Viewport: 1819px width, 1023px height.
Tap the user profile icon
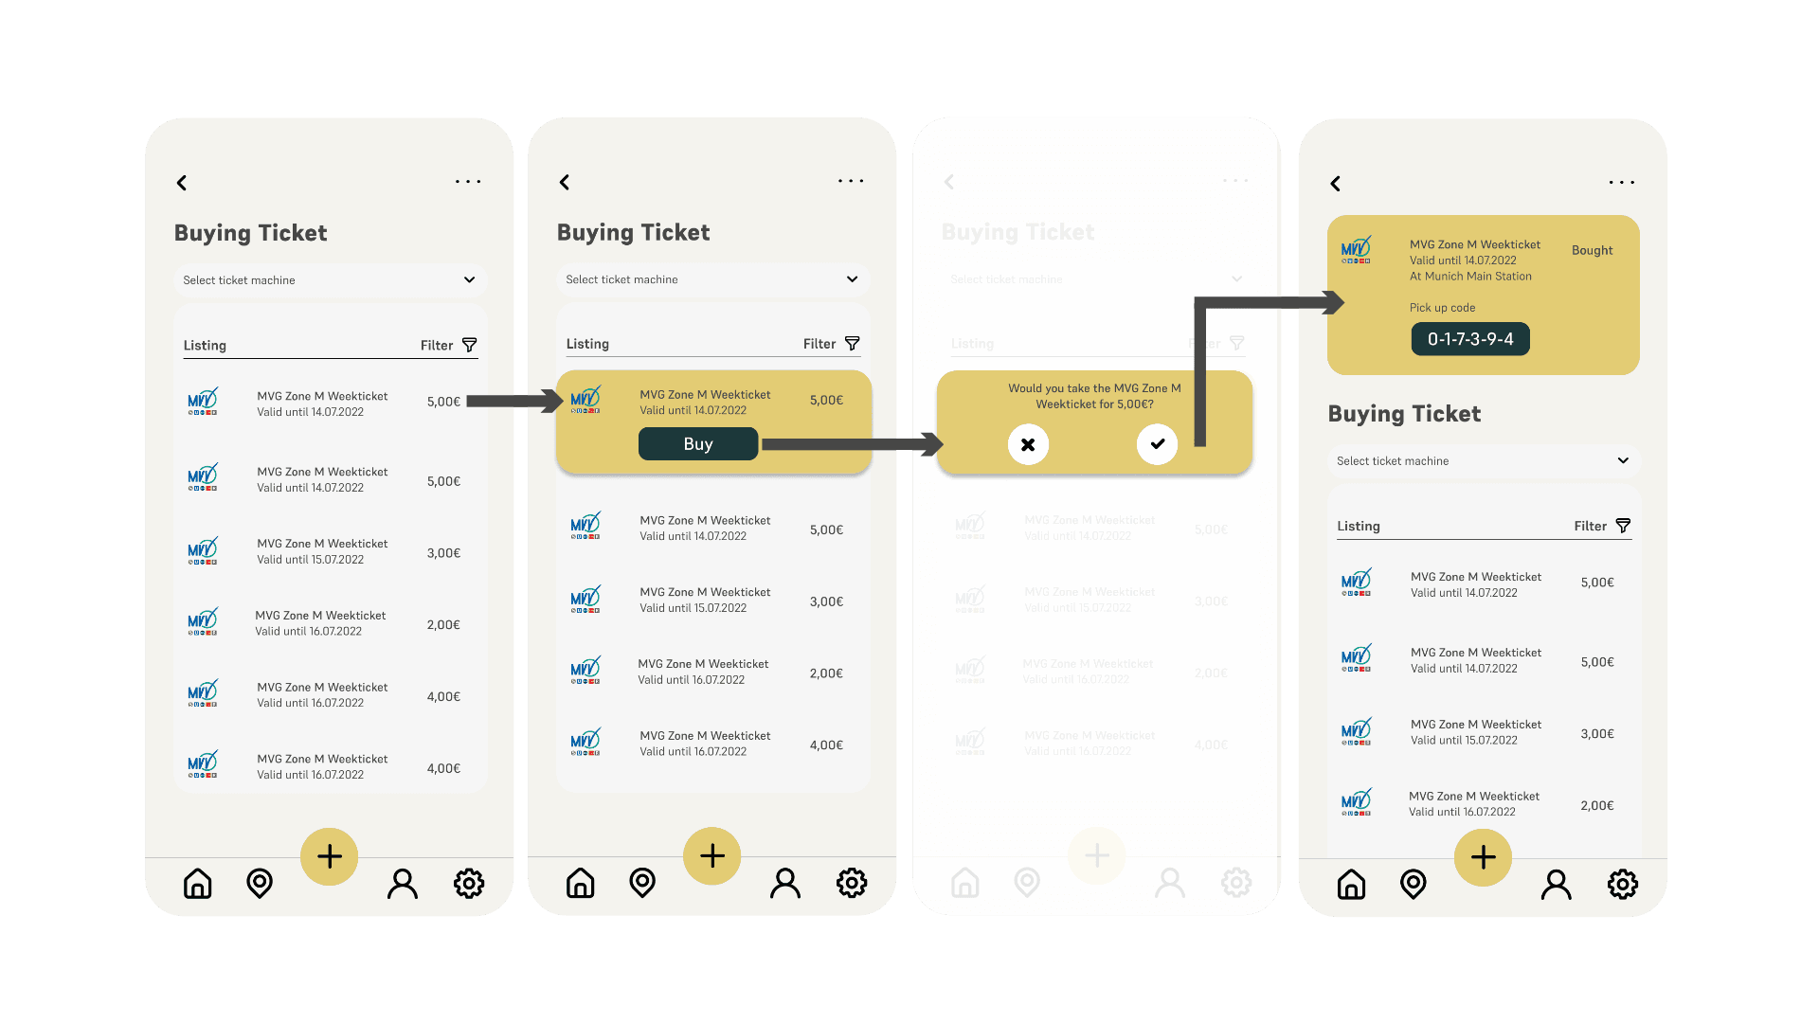coord(403,882)
